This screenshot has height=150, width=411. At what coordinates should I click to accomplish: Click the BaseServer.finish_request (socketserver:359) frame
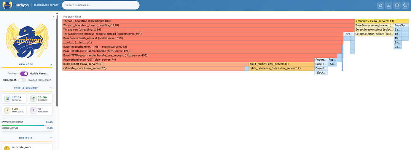click(202, 38)
